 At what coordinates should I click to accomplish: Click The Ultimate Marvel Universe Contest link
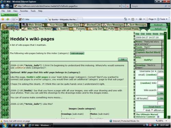[147, 116]
